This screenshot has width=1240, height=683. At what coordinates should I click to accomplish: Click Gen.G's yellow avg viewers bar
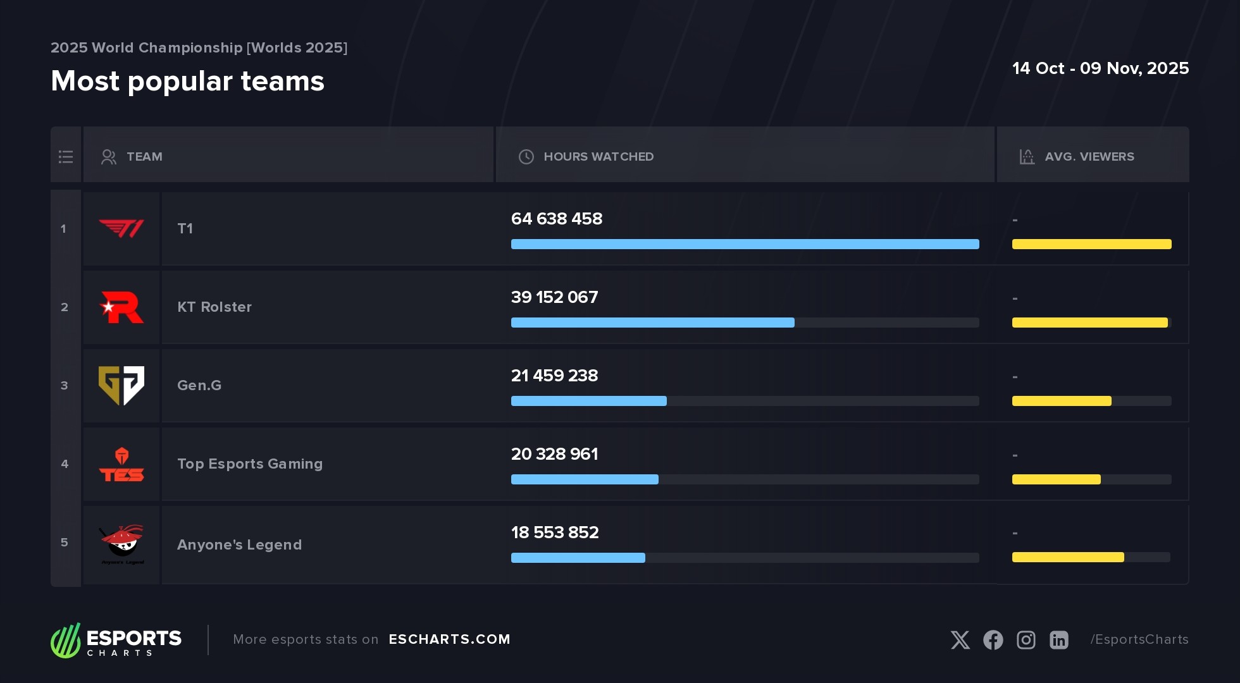[1062, 401]
